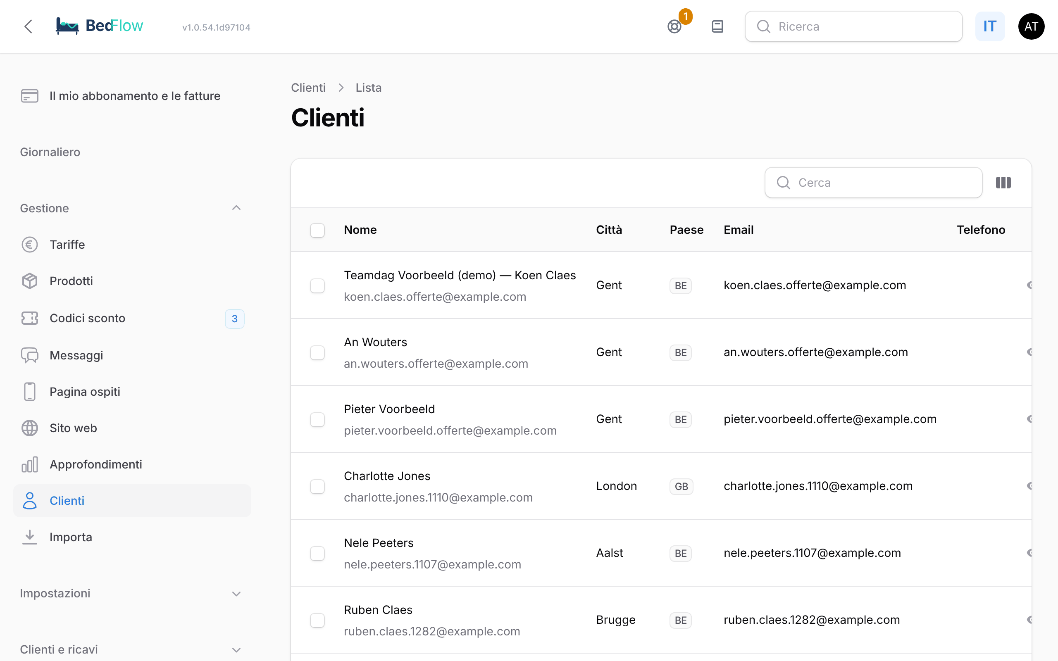
Task: Click the Pagina ospiti phone icon
Action: click(30, 392)
